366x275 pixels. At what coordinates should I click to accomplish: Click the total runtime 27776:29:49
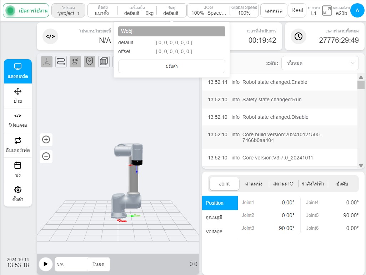339,40
